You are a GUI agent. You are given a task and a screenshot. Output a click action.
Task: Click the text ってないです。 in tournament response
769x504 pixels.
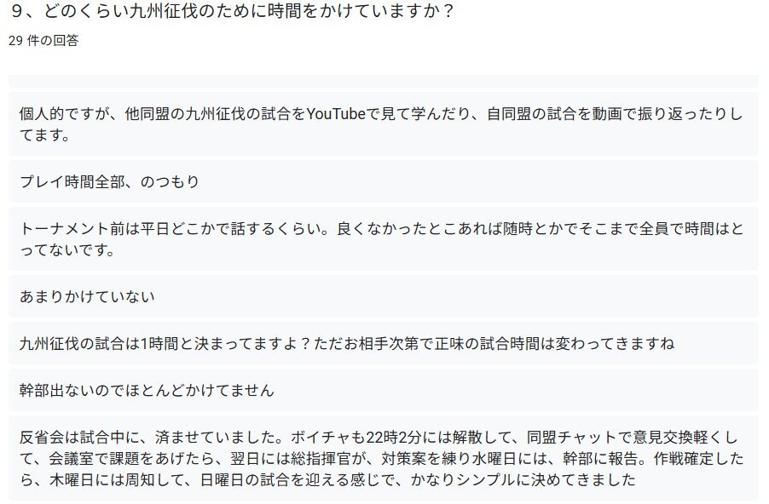[x=67, y=249]
